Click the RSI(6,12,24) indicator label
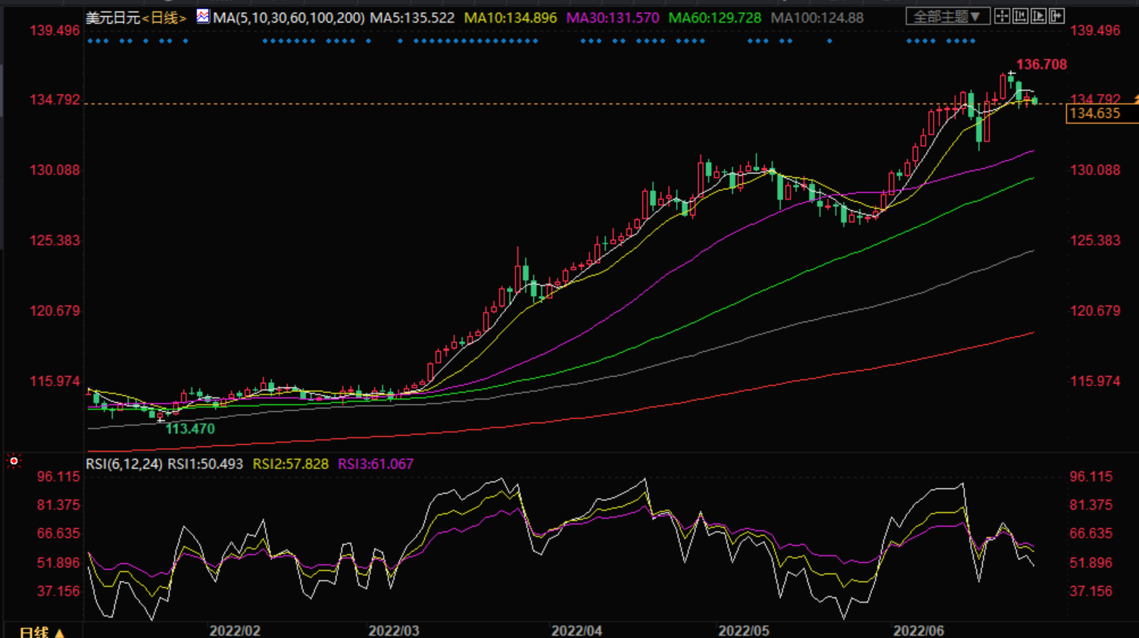Image resolution: width=1139 pixels, height=638 pixels. coord(123,464)
